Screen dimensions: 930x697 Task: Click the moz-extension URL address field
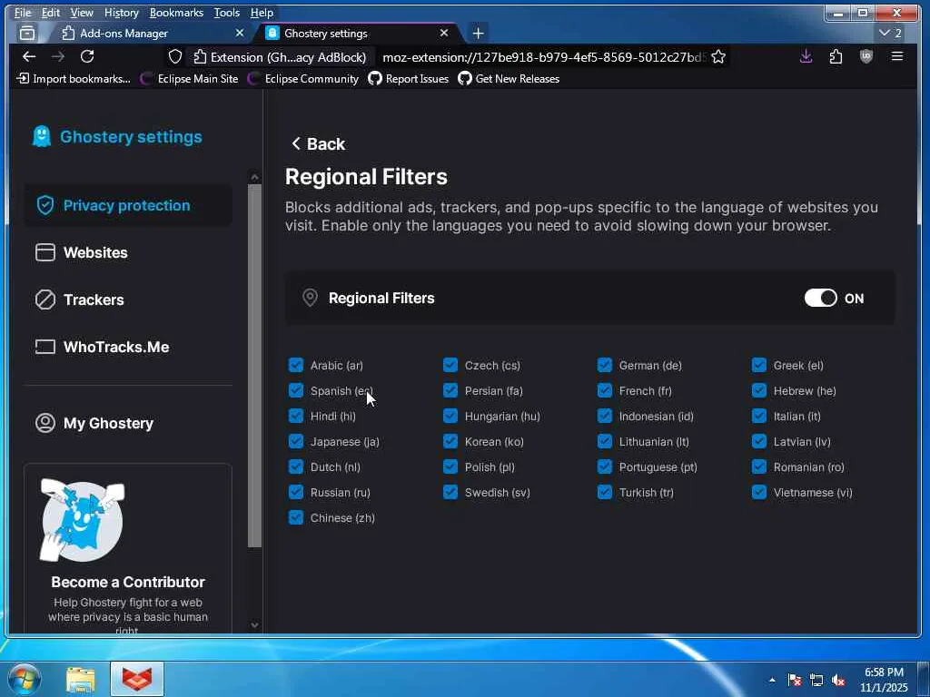(x=543, y=57)
